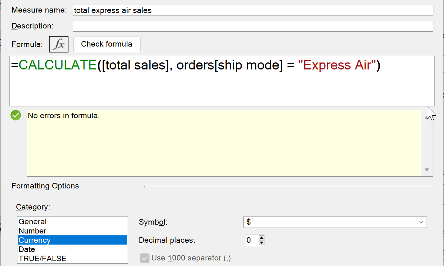Click the fx insert function icon

(x=59, y=44)
